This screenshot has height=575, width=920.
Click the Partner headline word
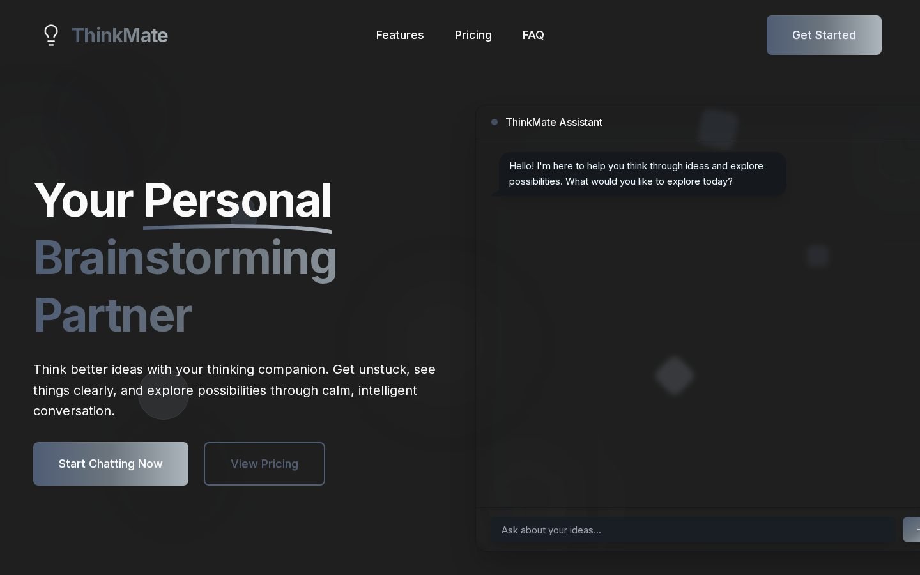click(x=112, y=315)
